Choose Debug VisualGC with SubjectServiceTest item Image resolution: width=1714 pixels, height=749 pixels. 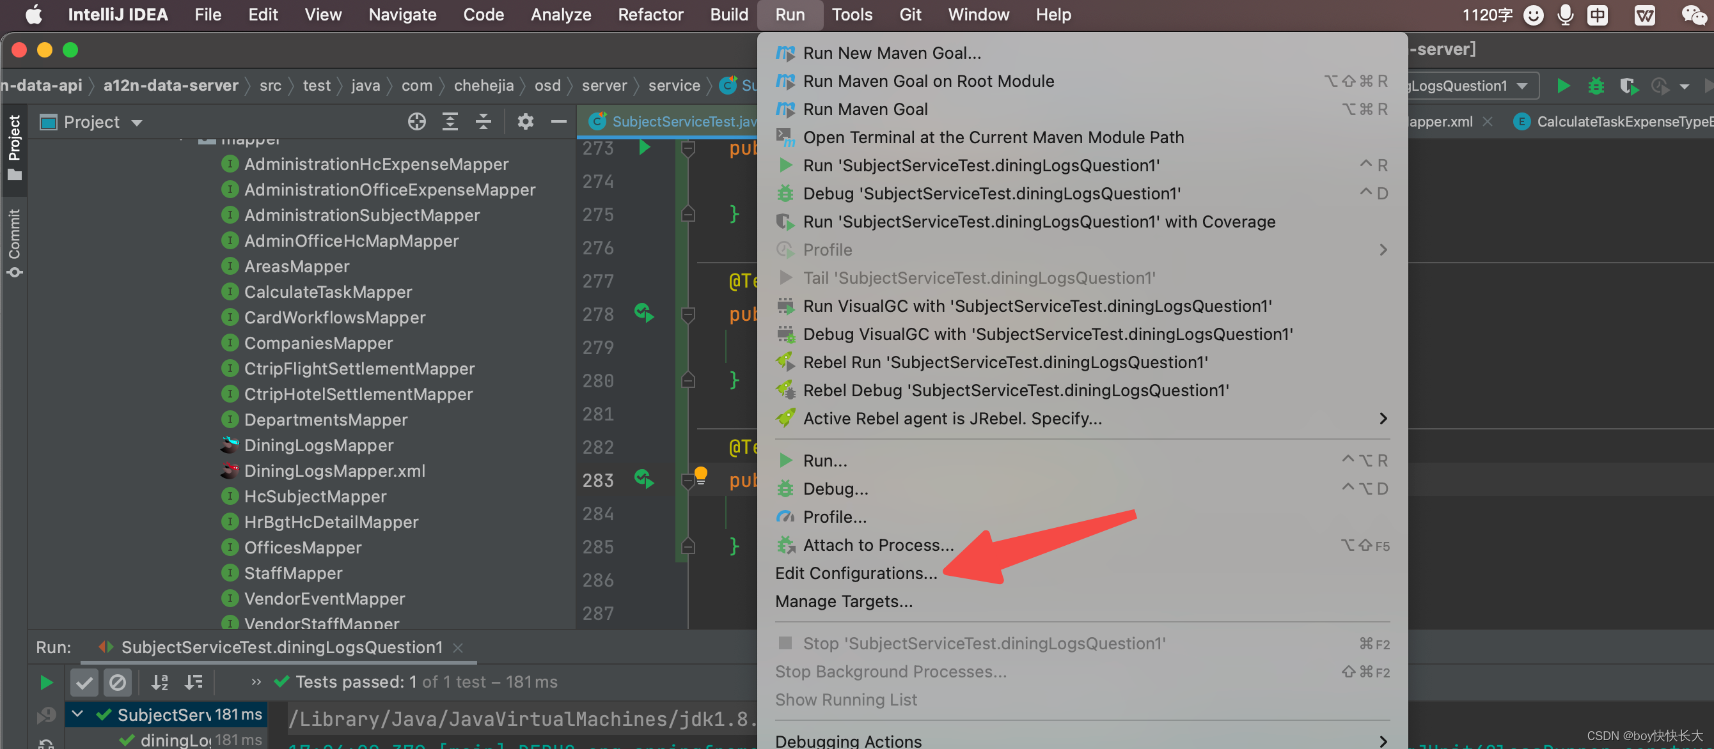coord(1082,334)
